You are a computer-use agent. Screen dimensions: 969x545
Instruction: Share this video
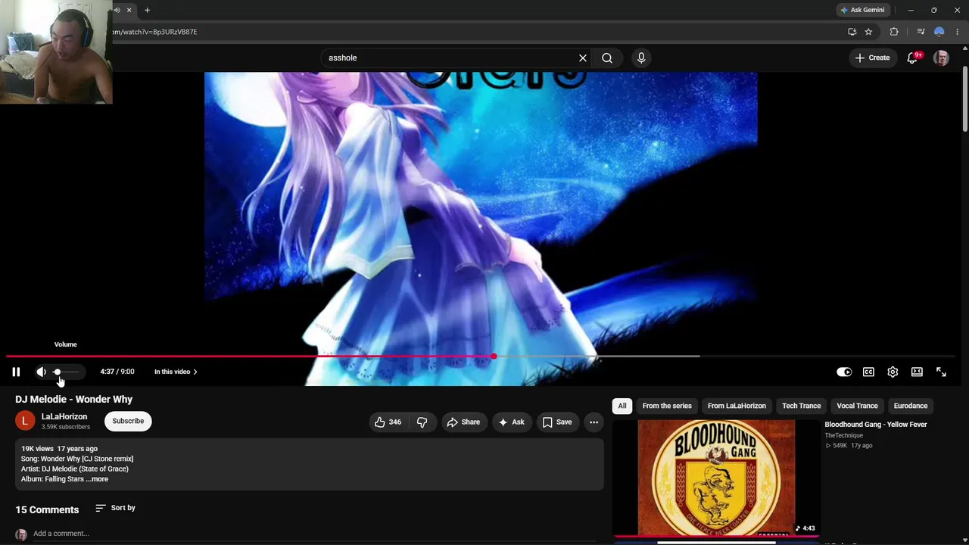pyautogui.click(x=463, y=422)
